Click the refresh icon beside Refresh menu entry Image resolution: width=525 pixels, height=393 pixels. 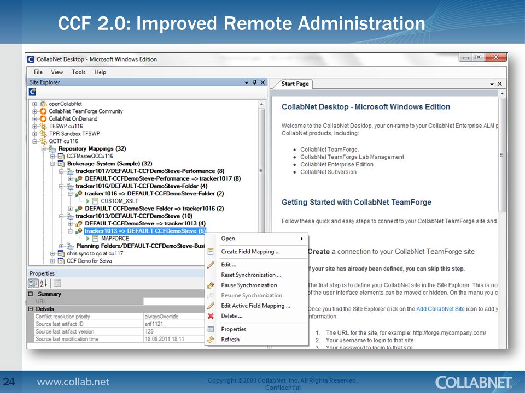tap(211, 340)
